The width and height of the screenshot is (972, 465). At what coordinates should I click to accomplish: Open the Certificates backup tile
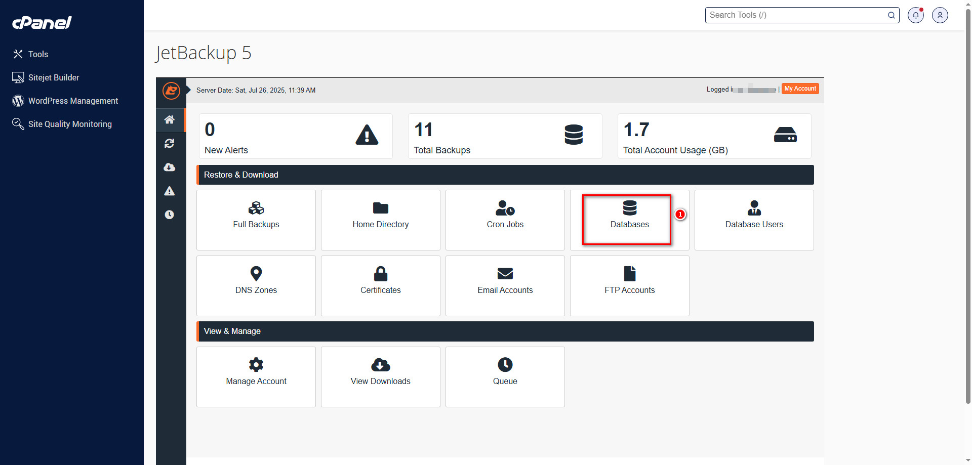380,285
